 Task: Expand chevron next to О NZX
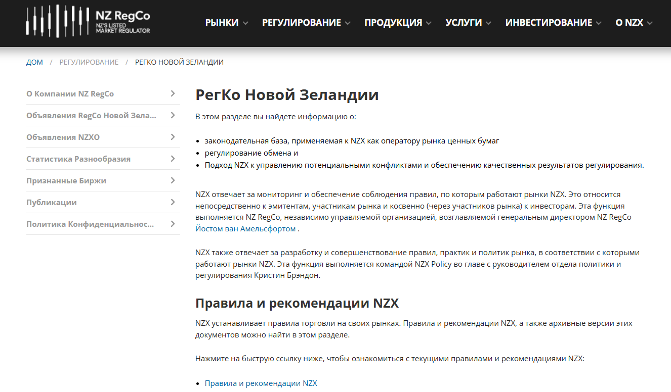coord(650,23)
